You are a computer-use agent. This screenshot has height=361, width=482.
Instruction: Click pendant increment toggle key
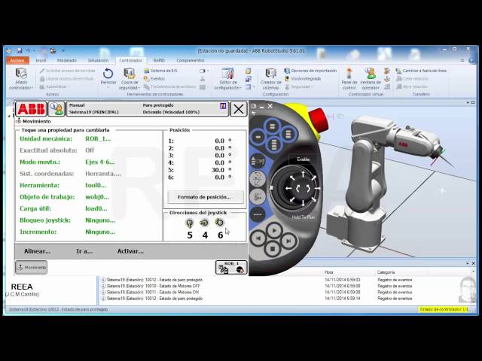click(x=258, y=214)
